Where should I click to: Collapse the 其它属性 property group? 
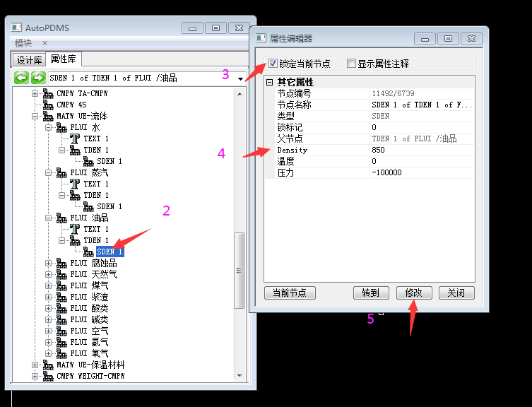tap(269, 83)
